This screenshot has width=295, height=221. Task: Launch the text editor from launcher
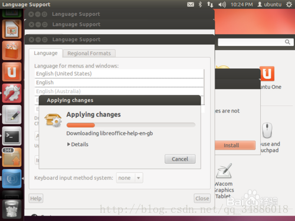(12, 115)
